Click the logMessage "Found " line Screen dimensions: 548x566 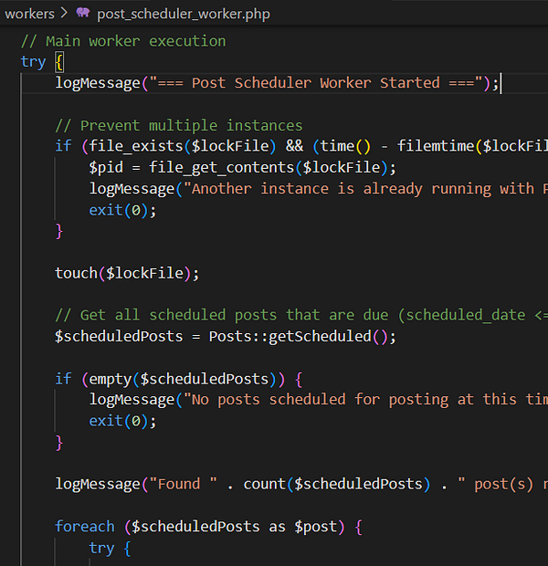[x=301, y=485]
